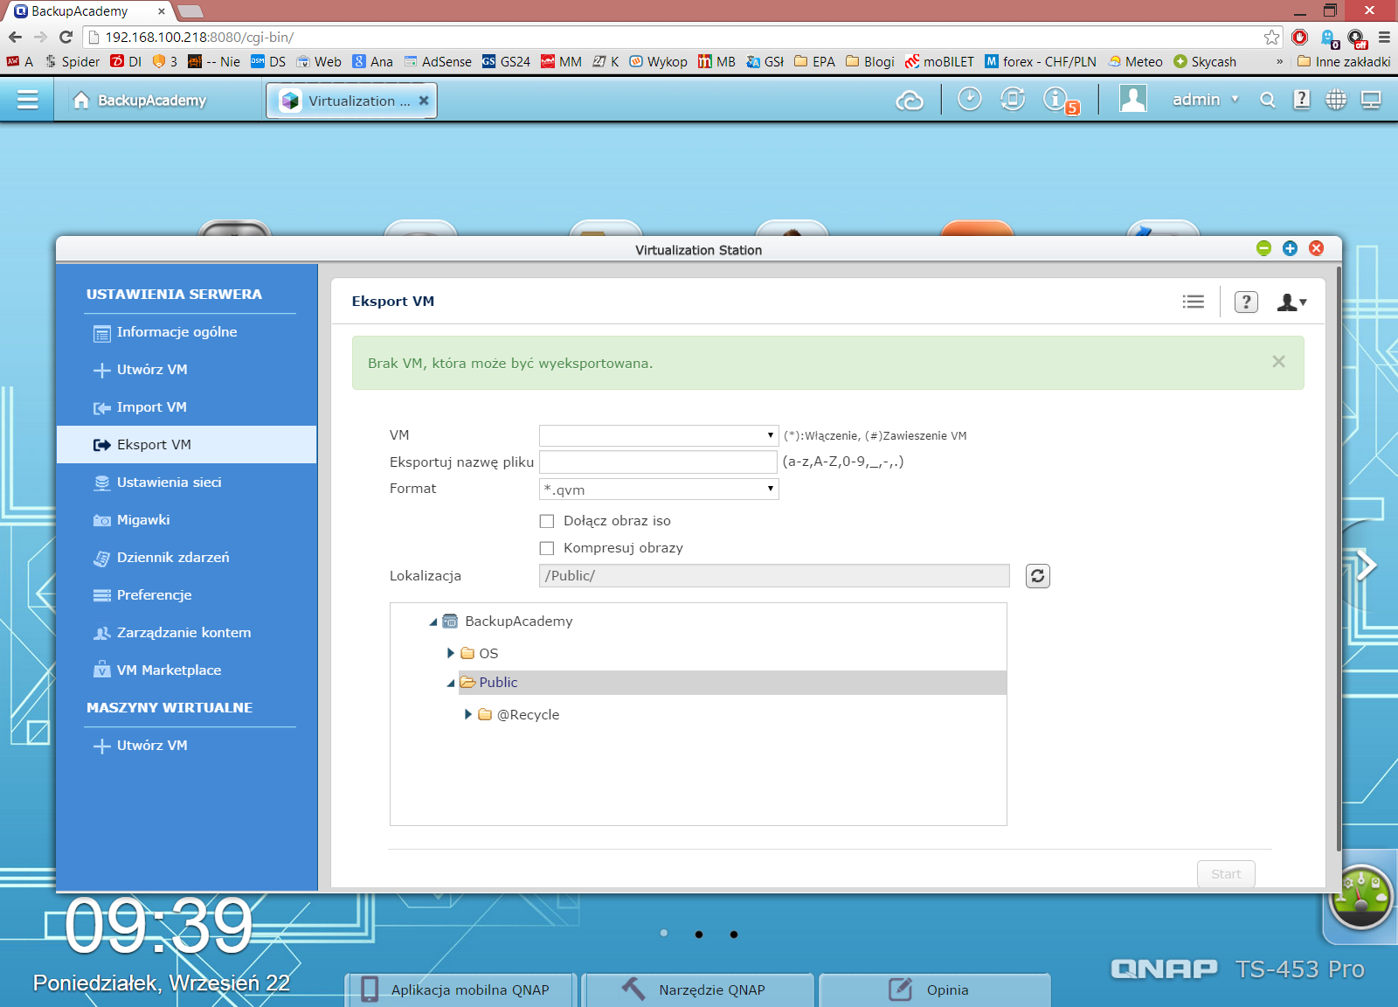Show more bookmarks chevron
The image size is (1398, 1007).
[1279, 61]
